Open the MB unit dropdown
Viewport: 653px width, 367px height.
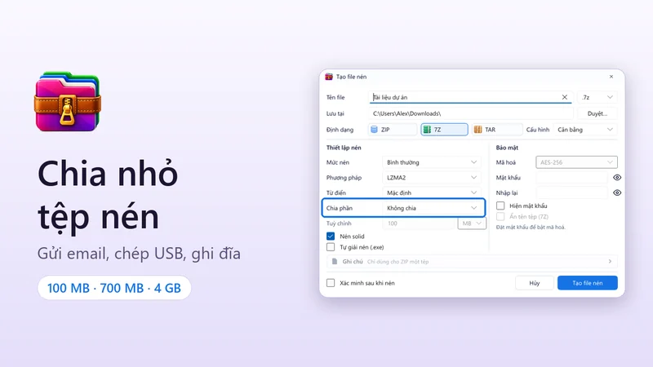[x=472, y=223]
